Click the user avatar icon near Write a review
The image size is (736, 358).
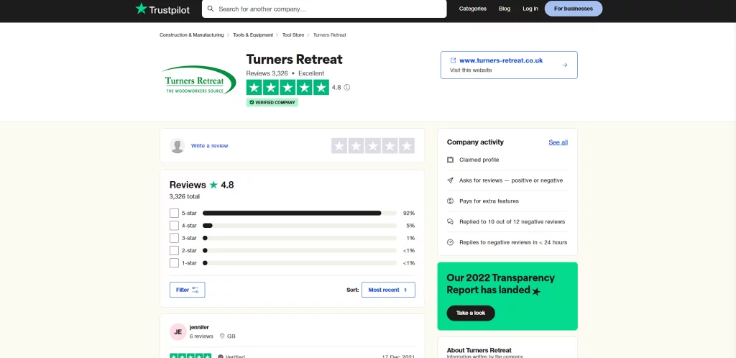click(x=178, y=146)
